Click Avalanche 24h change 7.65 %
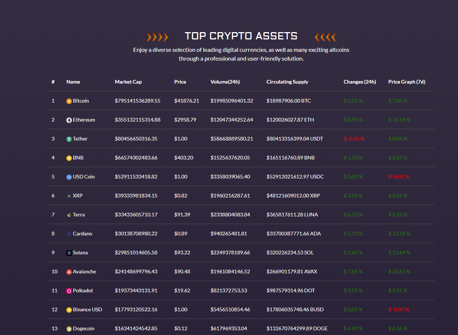 (x=353, y=272)
